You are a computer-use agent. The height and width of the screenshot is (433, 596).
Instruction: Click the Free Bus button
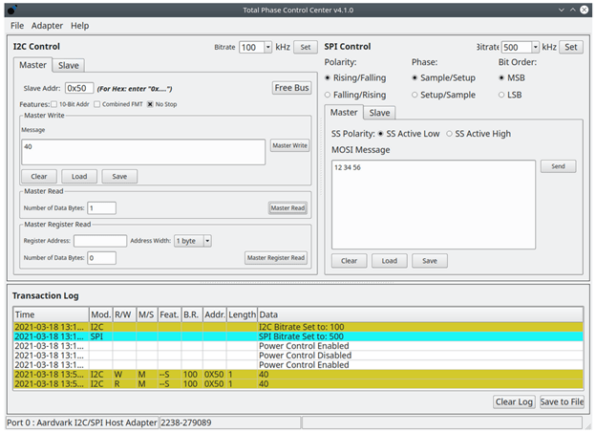coord(291,88)
